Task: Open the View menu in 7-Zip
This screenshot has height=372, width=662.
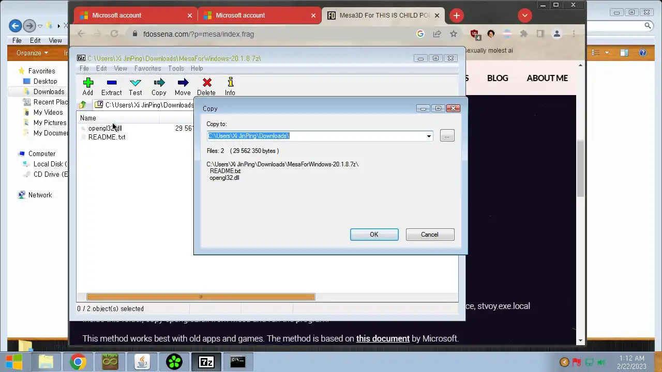Action: (x=121, y=68)
